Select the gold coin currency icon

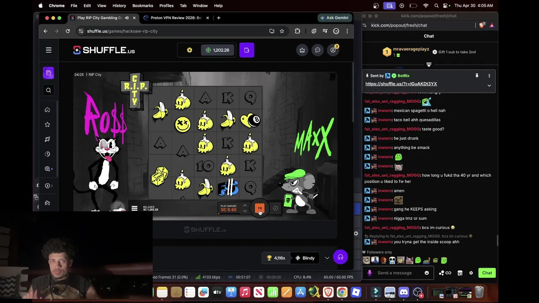point(189,50)
